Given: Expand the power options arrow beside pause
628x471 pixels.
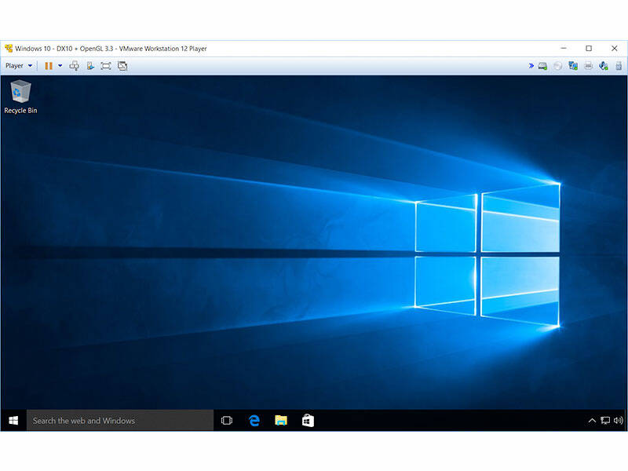Looking at the screenshot, I should coord(60,66).
